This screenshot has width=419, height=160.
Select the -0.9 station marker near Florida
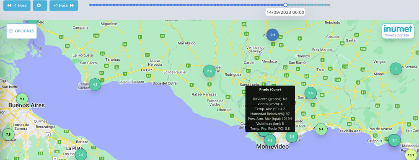pyautogui.click(x=272, y=35)
